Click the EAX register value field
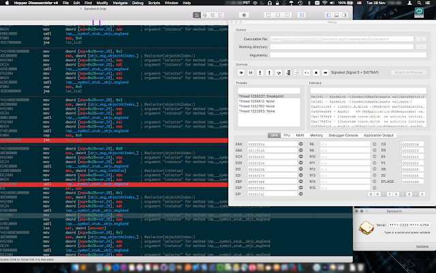This screenshot has height=273, width=436. pyautogui.click(x=272, y=144)
